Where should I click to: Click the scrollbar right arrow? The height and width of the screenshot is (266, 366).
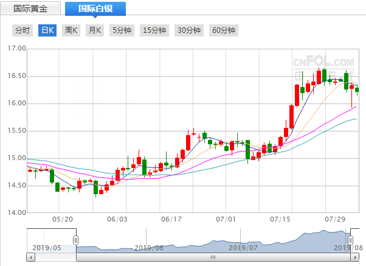[355, 257]
